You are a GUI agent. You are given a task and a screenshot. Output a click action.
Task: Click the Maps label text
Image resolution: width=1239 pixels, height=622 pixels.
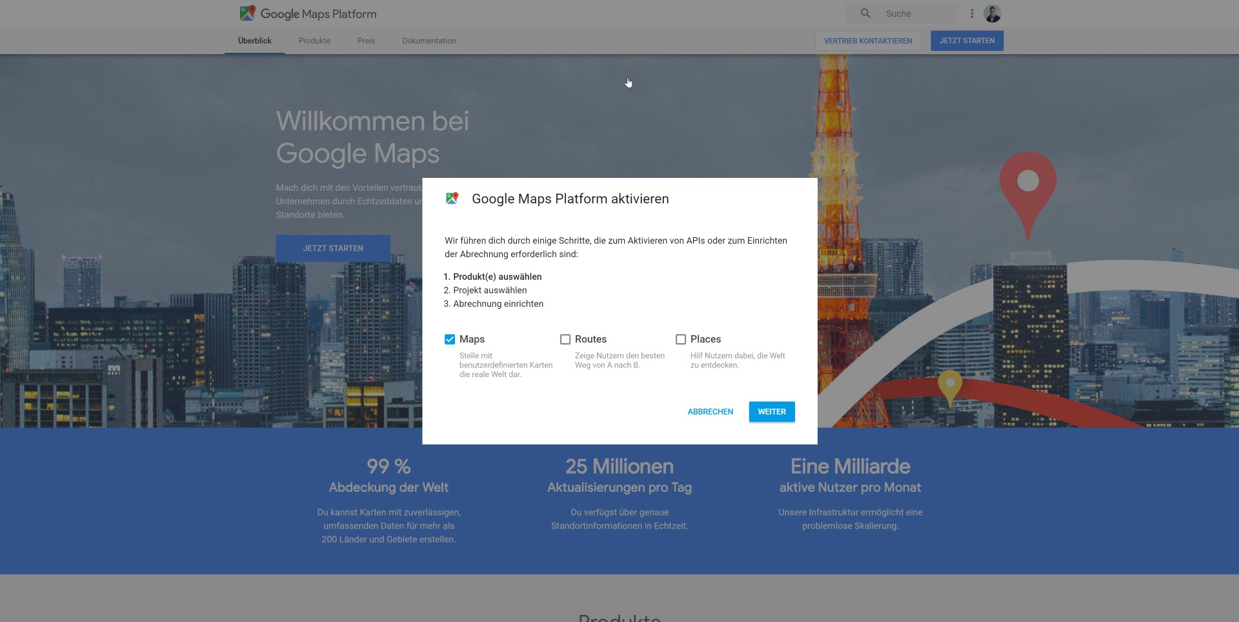pos(472,339)
